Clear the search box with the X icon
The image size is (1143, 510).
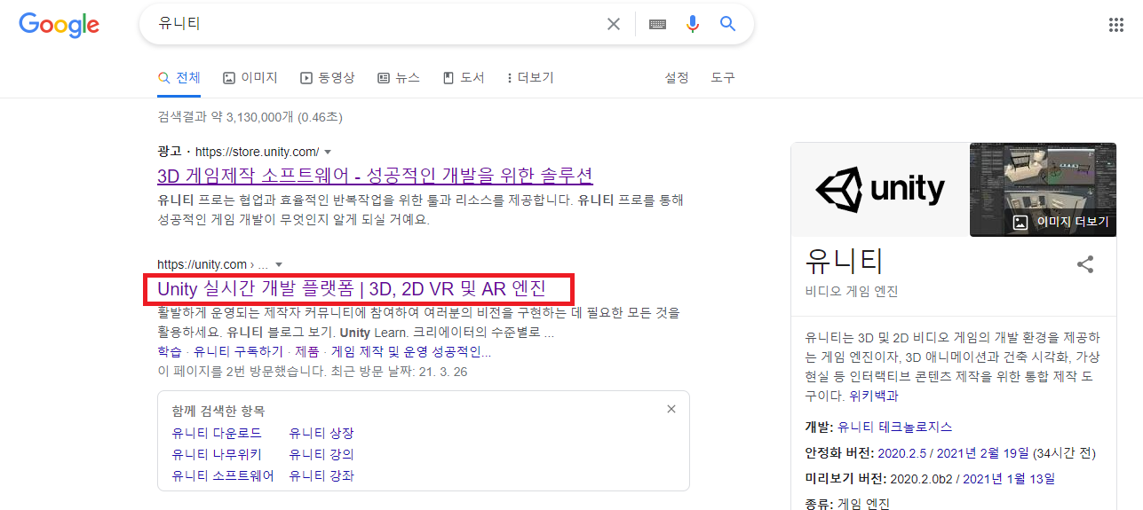(614, 24)
